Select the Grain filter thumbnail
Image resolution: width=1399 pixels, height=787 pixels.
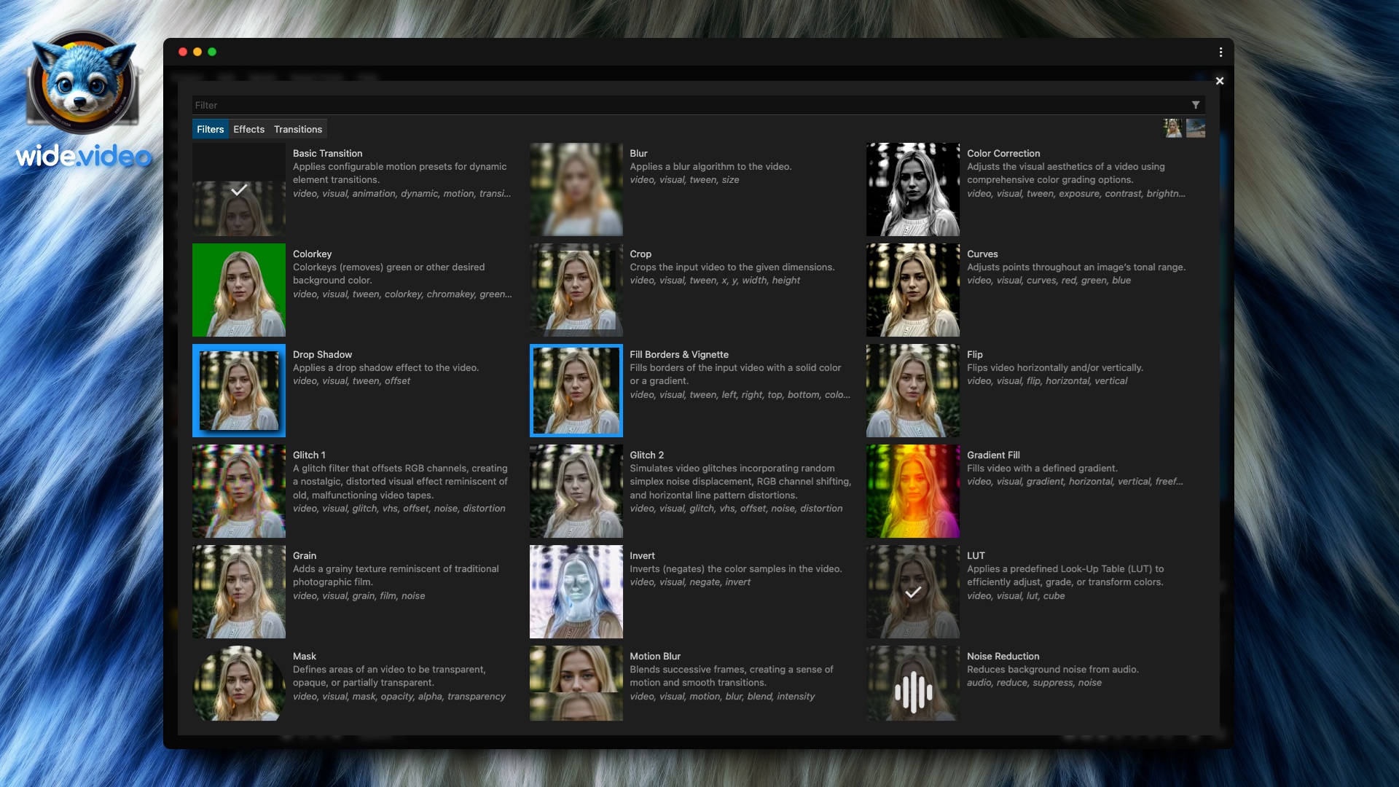[239, 592]
